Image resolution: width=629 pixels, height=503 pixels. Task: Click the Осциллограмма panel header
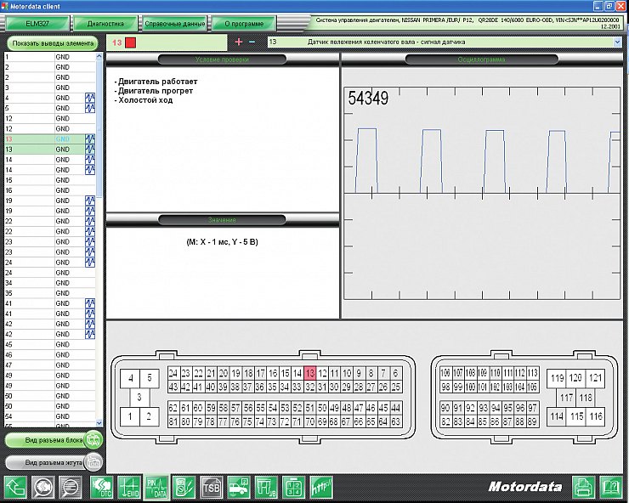point(481,59)
